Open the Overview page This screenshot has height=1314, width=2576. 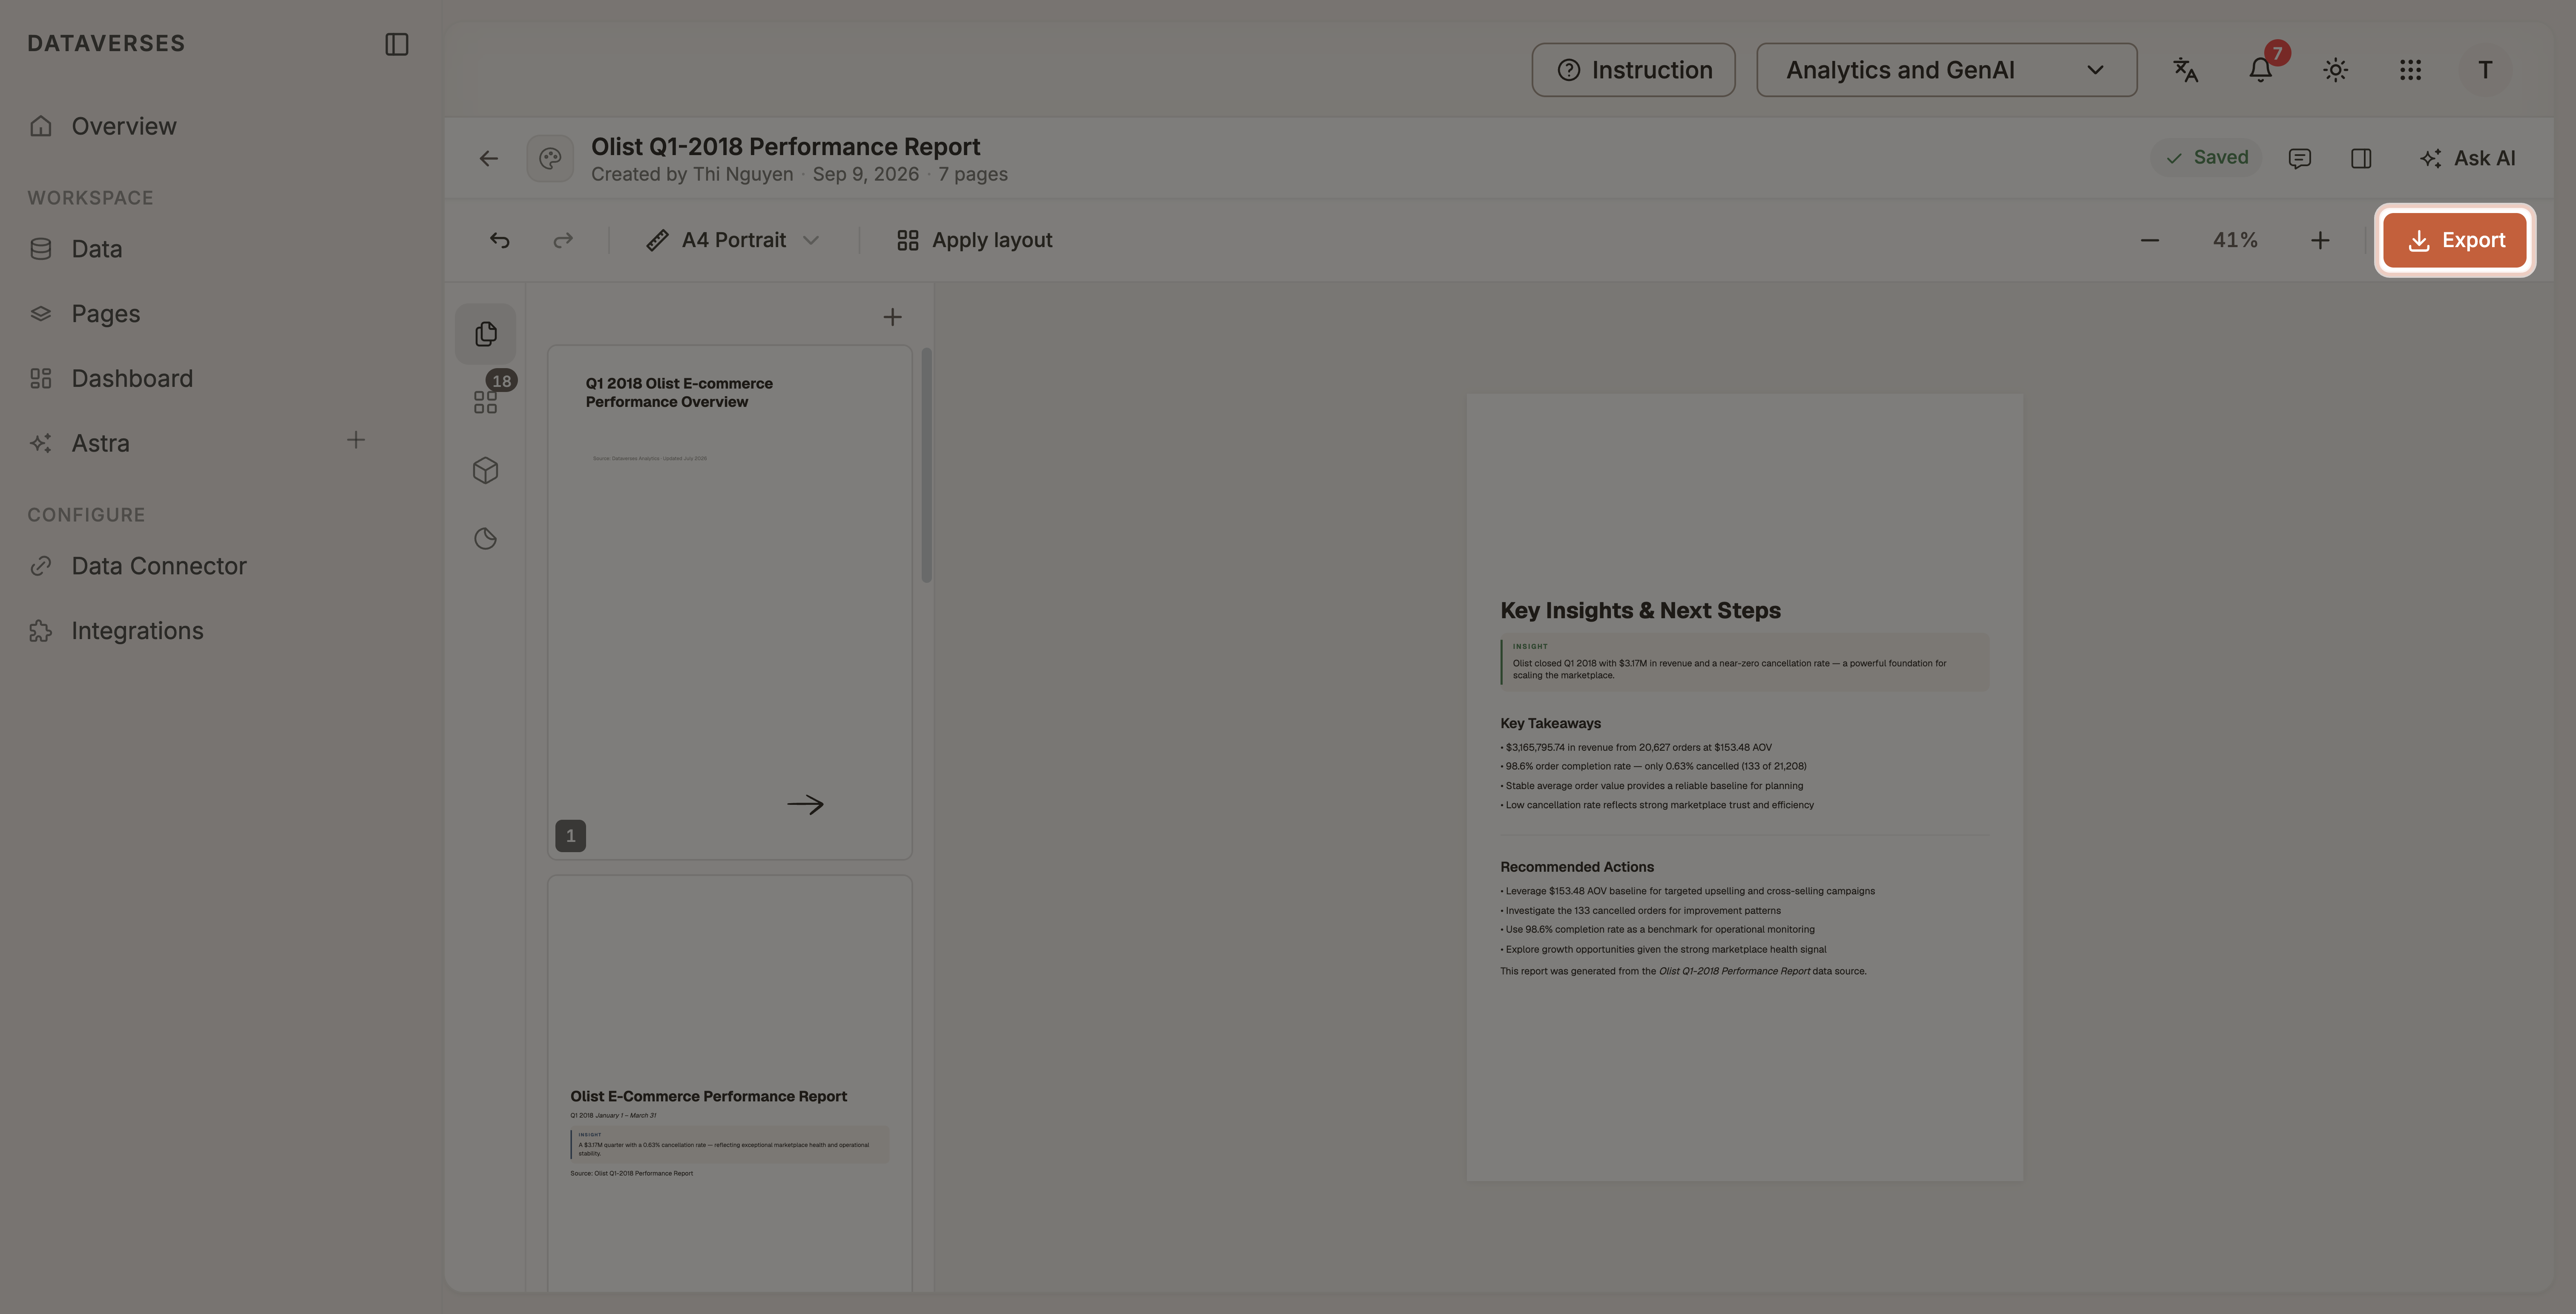coord(124,126)
